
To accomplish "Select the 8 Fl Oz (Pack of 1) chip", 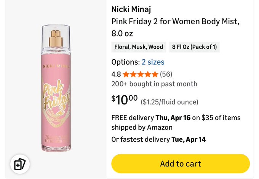I will [194, 47].
